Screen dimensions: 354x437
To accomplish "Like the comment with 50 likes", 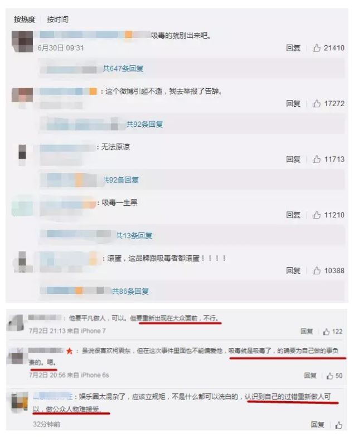I will [x=330, y=376].
